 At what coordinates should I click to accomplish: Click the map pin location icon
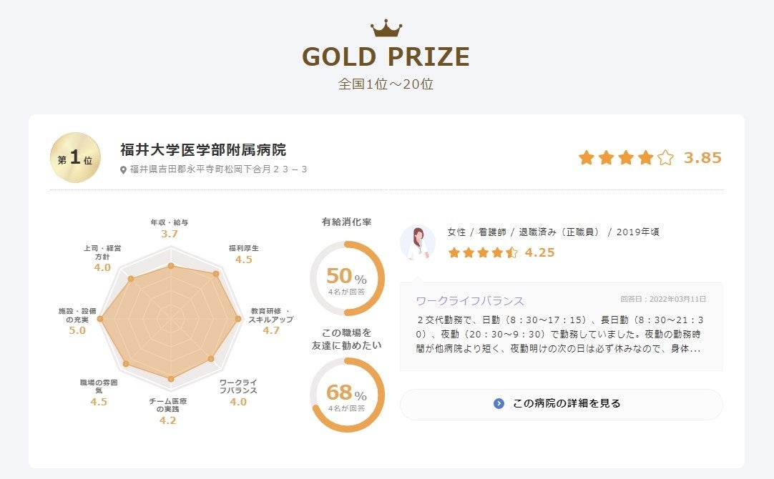(x=124, y=169)
